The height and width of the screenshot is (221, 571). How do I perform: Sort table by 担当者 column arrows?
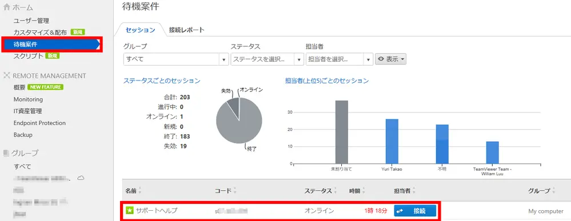pyautogui.click(x=414, y=191)
